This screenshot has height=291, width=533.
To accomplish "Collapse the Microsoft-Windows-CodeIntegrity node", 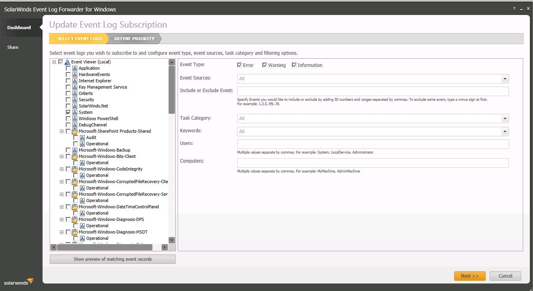I will [61, 169].
